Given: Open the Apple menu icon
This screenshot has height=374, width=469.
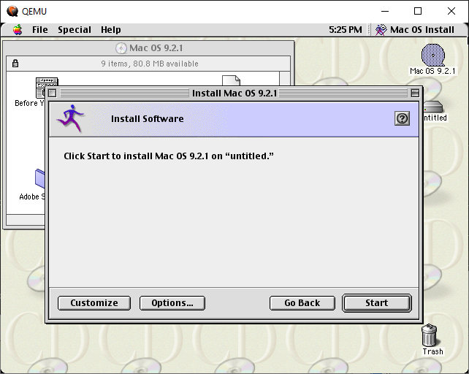Looking at the screenshot, I should pos(17,30).
